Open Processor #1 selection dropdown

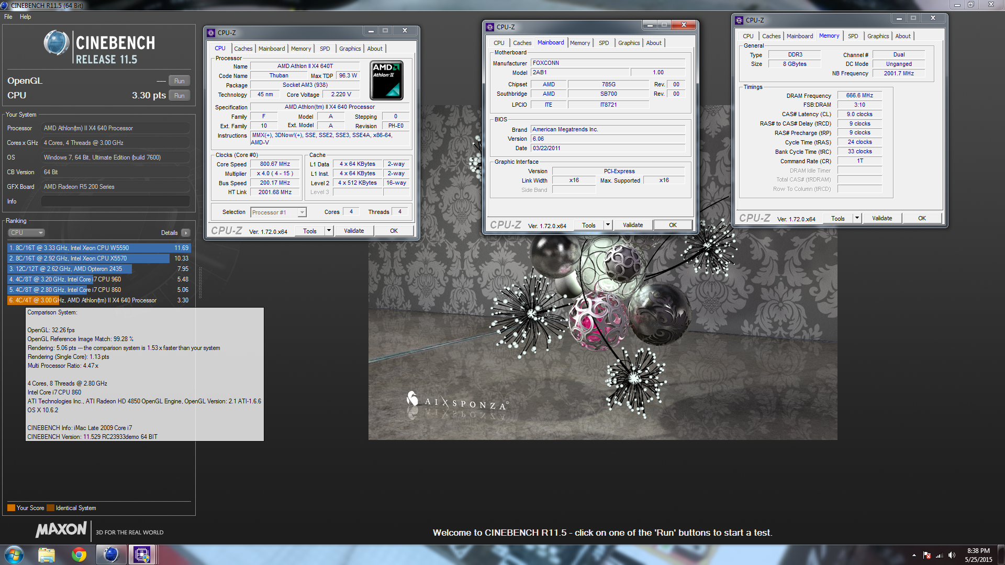[x=278, y=212]
